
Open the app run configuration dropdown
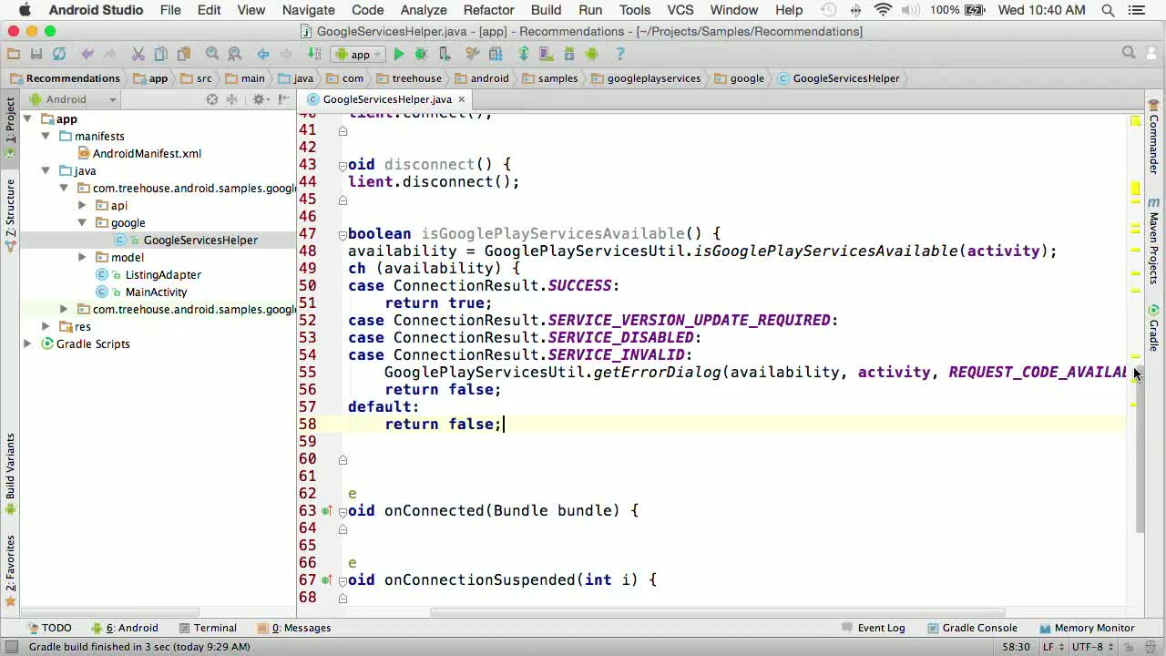coord(359,55)
